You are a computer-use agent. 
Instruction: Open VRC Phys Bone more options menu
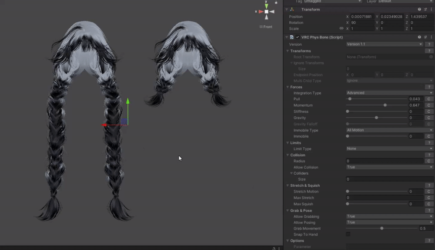click(431, 37)
